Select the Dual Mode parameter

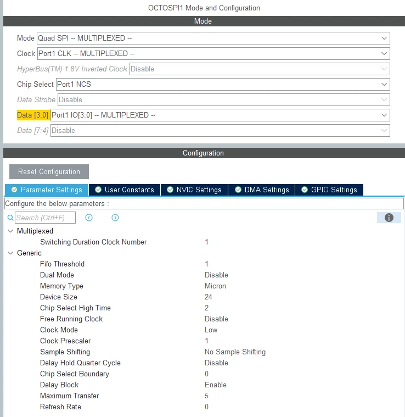pyautogui.click(x=57, y=275)
